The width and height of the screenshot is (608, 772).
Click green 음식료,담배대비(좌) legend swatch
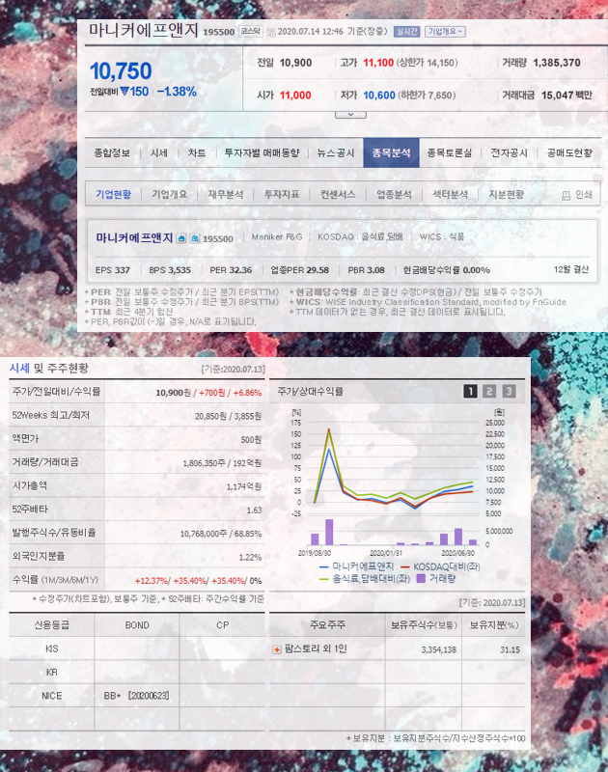324,579
